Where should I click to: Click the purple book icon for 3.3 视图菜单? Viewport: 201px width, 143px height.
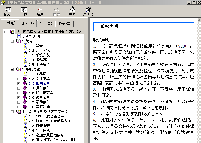pos(25,83)
